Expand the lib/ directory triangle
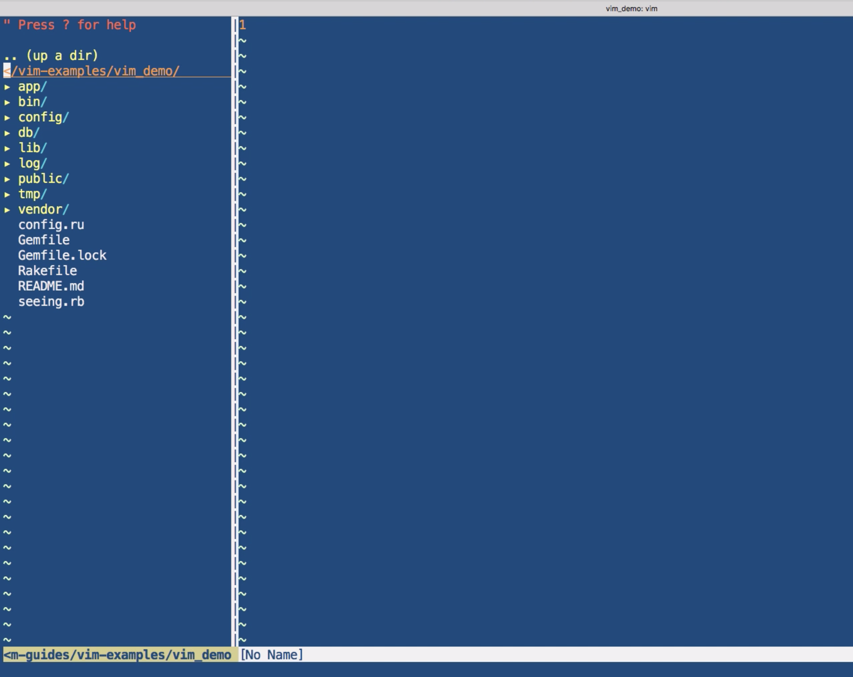The image size is (853, 677). [x=8, y=148]
